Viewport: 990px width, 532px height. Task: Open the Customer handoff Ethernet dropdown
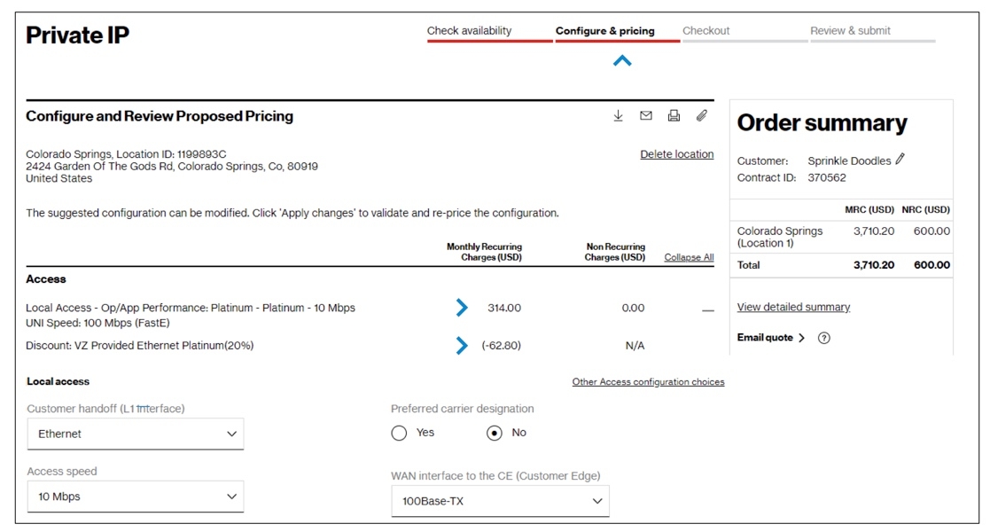pyautogui.click(x=136, y=434)
